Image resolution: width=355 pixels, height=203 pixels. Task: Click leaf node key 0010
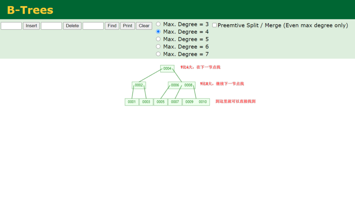pyautogui.click(x=202, y=102)
